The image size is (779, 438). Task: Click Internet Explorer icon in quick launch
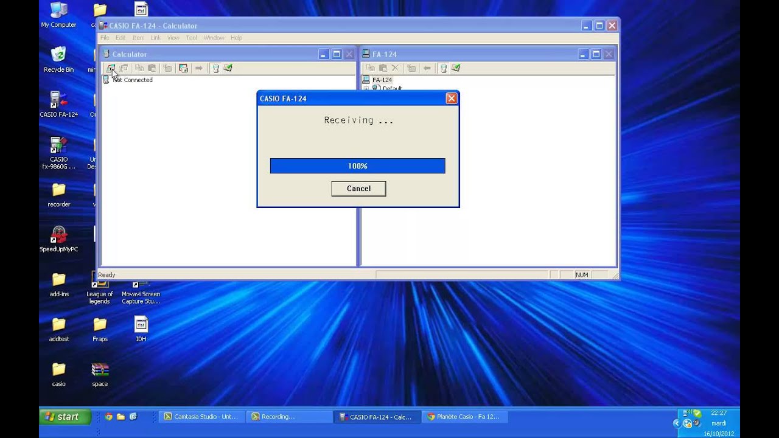pos(133,417)
